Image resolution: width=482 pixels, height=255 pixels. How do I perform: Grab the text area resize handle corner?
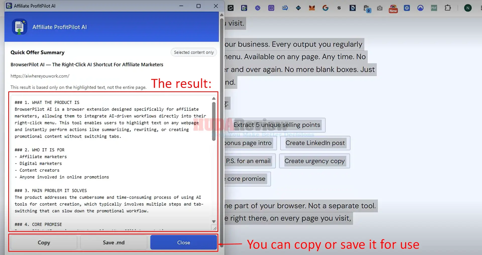click(215, 228)
